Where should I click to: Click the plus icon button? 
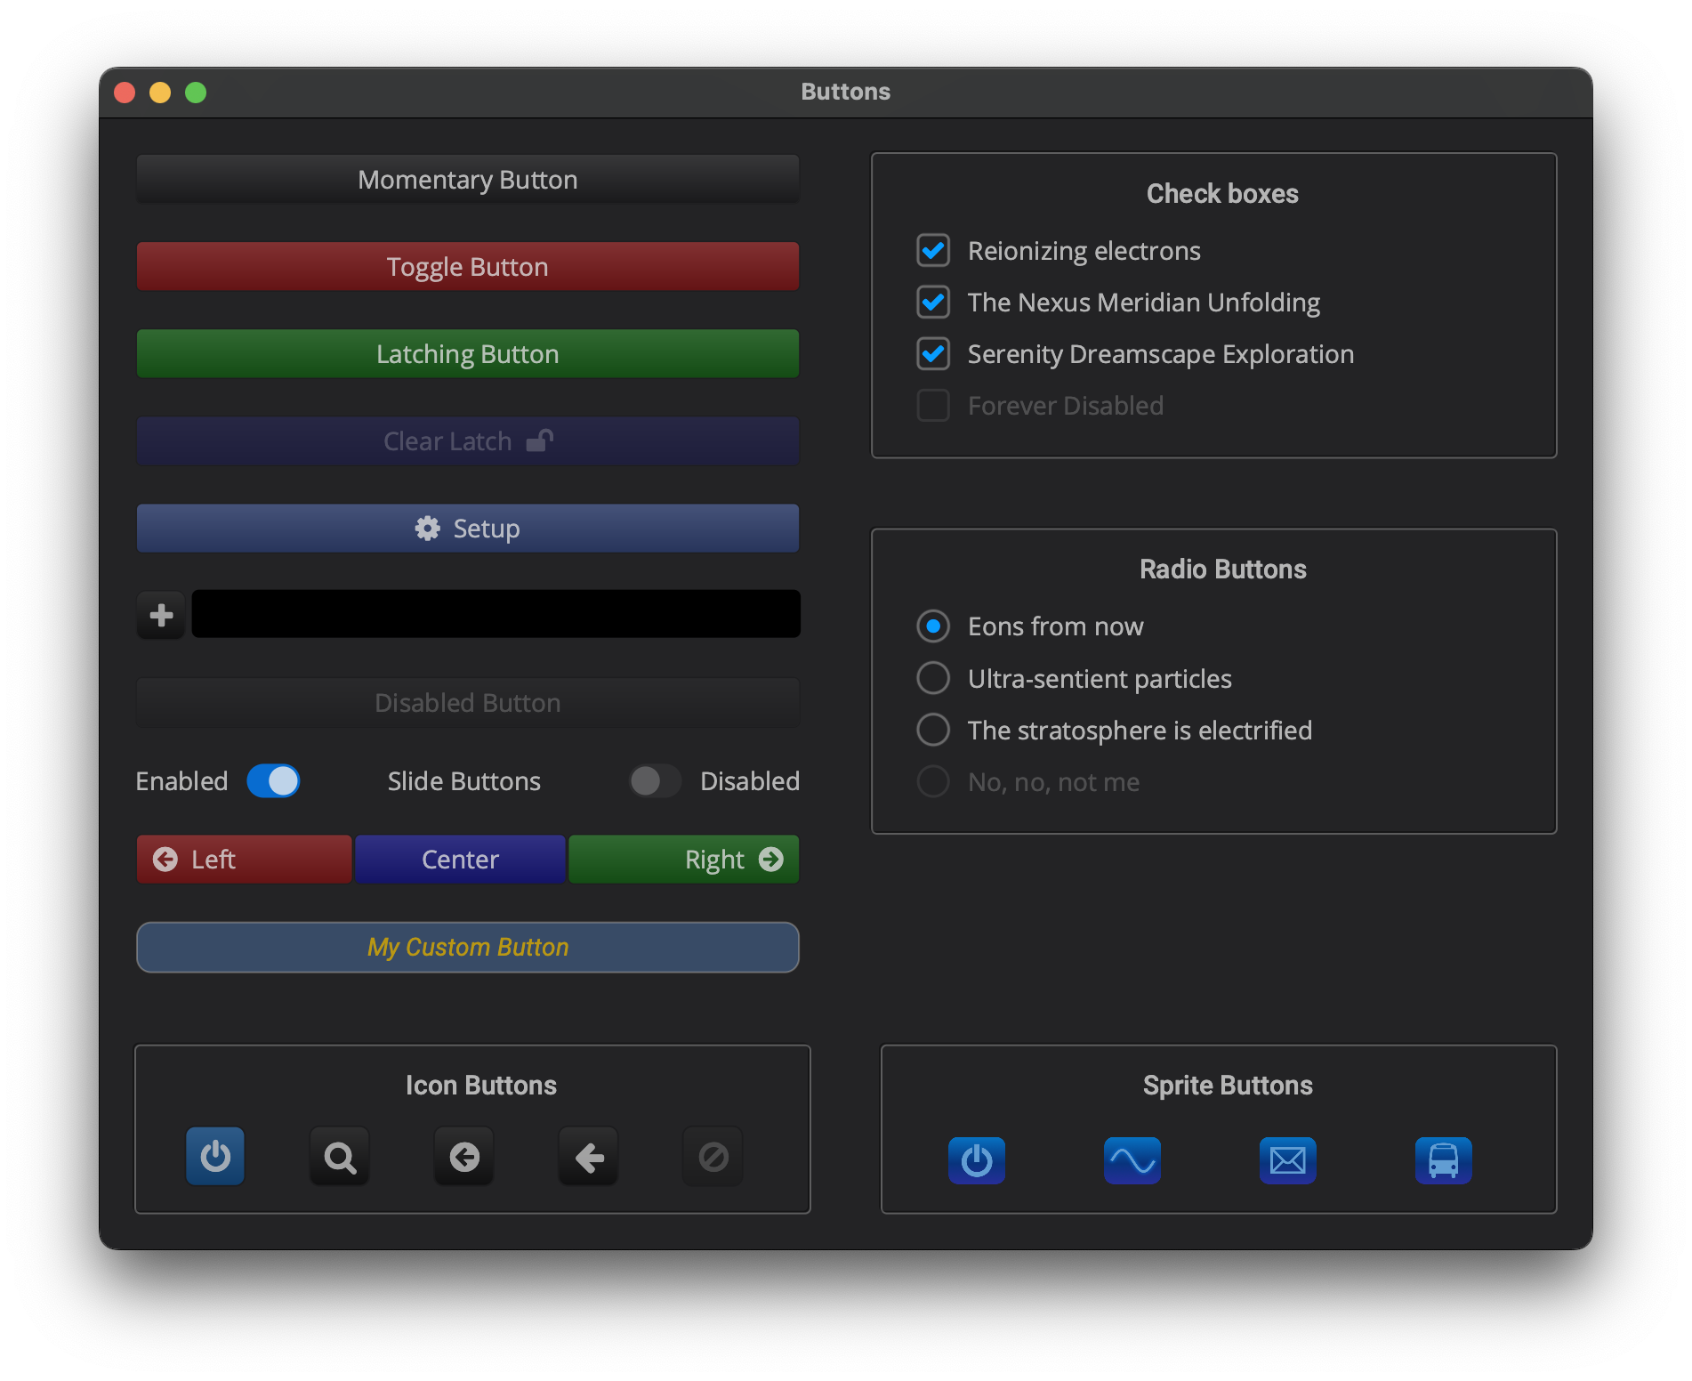pos(161,615)
